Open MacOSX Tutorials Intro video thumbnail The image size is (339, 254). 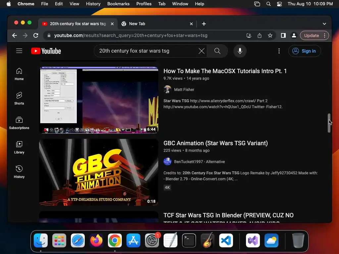(x=99, y=100)
